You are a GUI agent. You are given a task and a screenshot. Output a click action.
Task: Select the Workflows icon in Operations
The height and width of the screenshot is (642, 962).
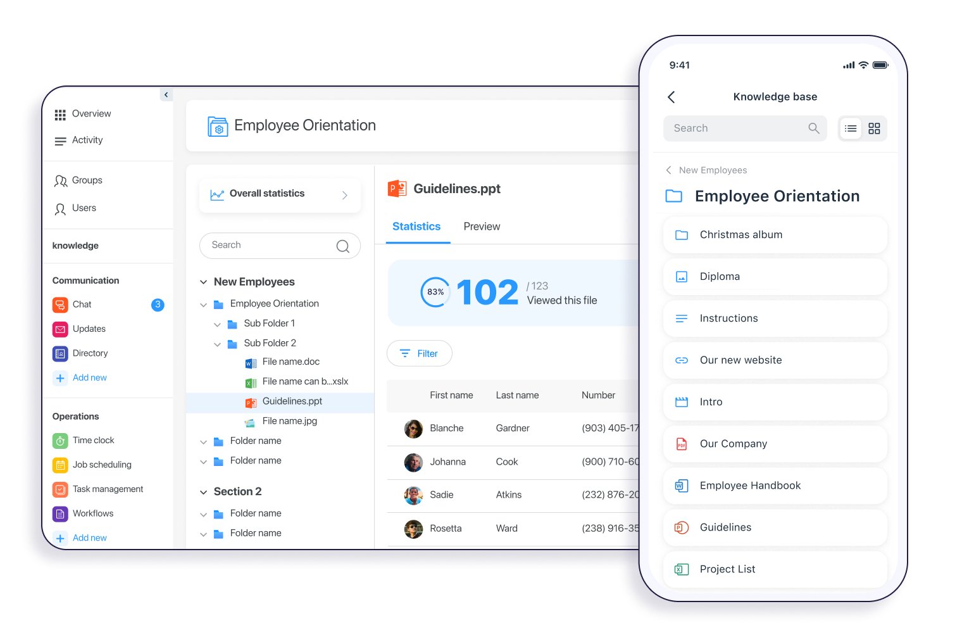pyautogui.click(x=60, y=514)
